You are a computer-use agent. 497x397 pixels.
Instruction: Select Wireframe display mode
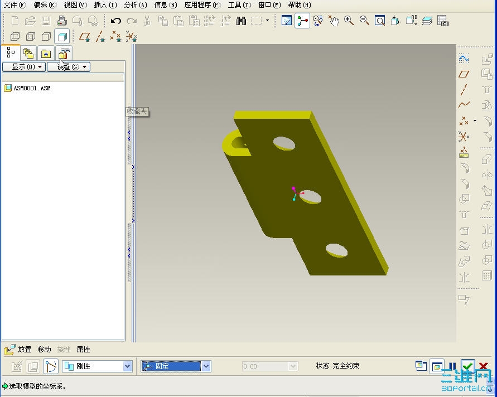coord(15,36)
